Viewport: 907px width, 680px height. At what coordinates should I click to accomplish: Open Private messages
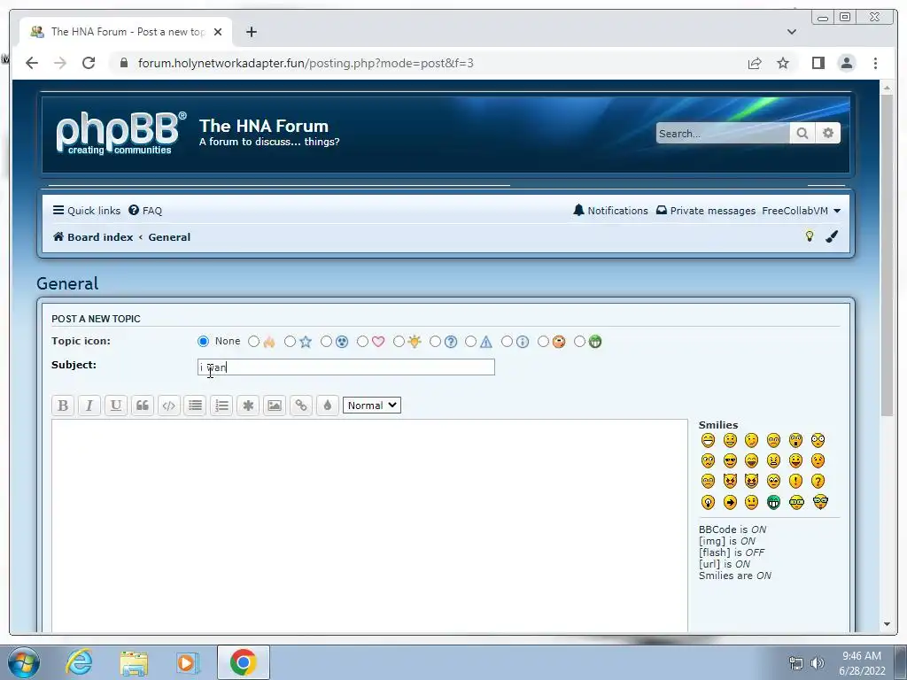point(706,211)
